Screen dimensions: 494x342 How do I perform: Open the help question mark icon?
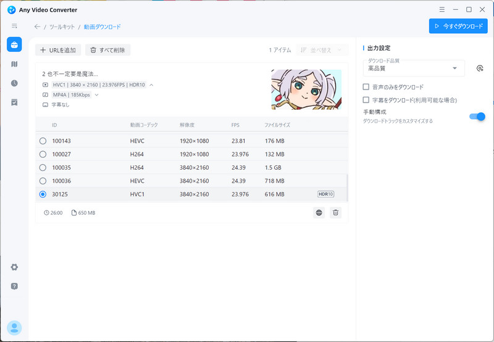pyautogui.click(x=14, y=286)
